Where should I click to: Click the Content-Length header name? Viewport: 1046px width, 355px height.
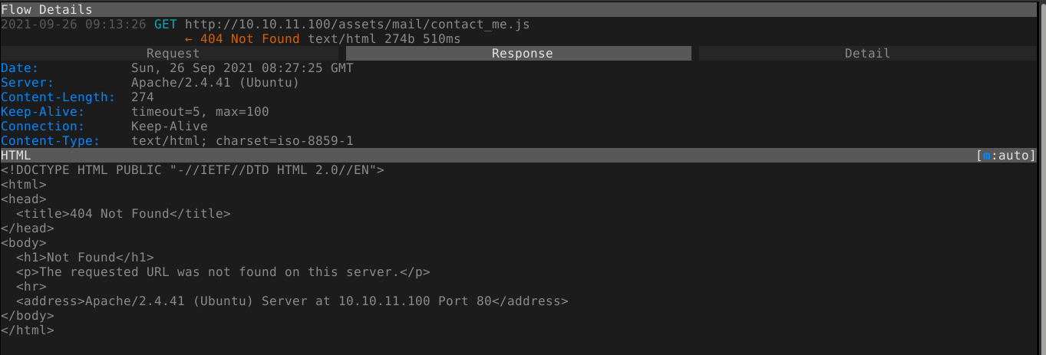pyautogui.click(x=58, y=97)
